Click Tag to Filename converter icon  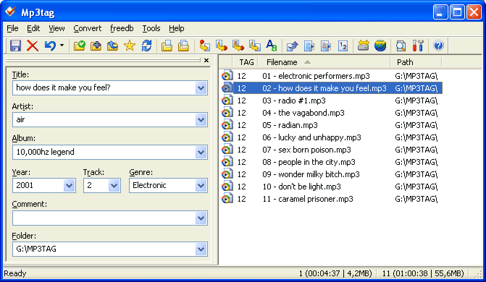204,46
